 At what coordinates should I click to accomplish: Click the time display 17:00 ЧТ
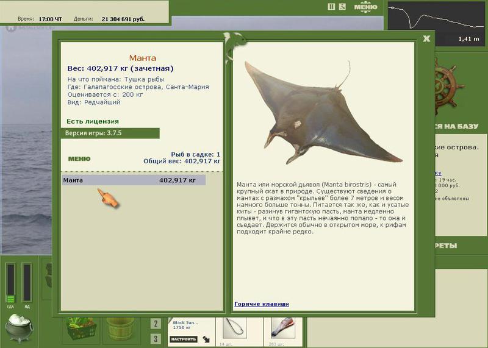[50, 19]
